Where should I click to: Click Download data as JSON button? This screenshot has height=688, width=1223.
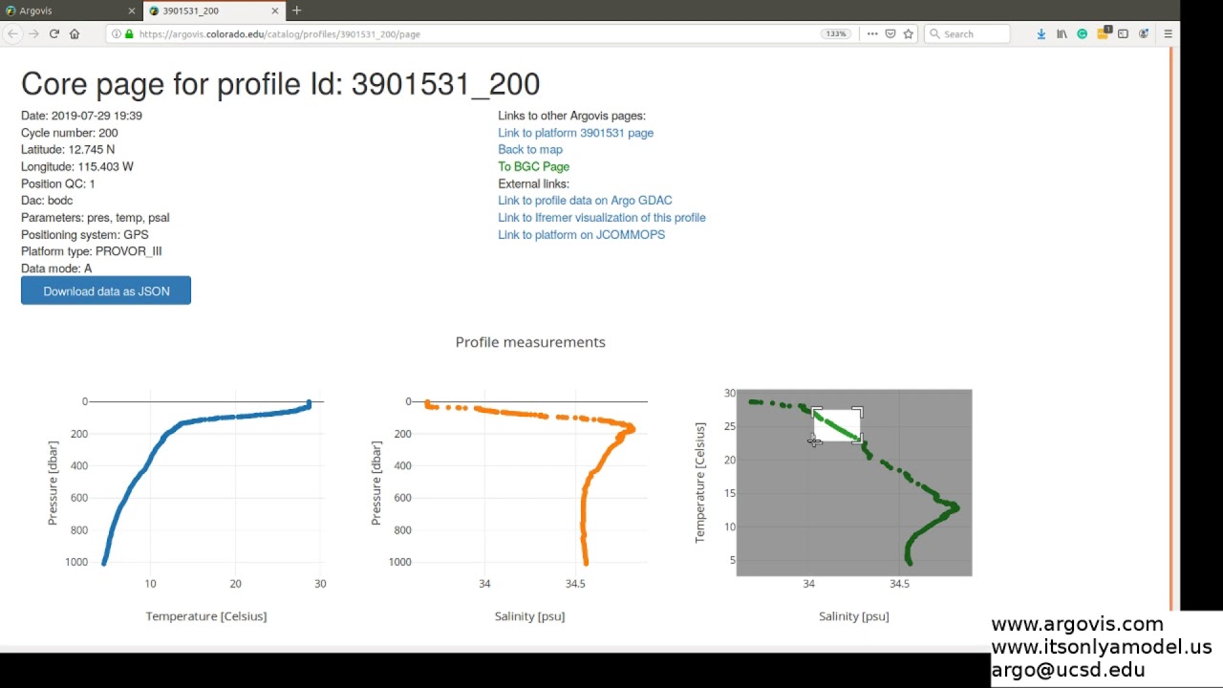(x=106, y=291)
